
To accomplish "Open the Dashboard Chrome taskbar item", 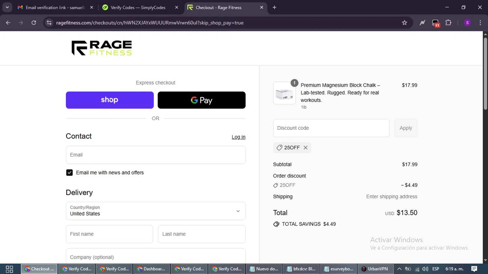I will [151, 269].
